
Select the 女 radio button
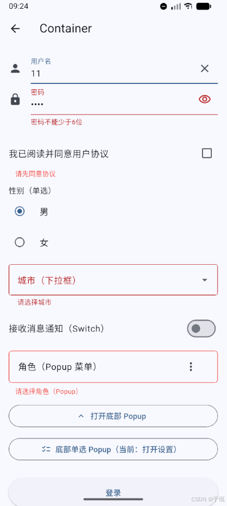click(20, 242)
